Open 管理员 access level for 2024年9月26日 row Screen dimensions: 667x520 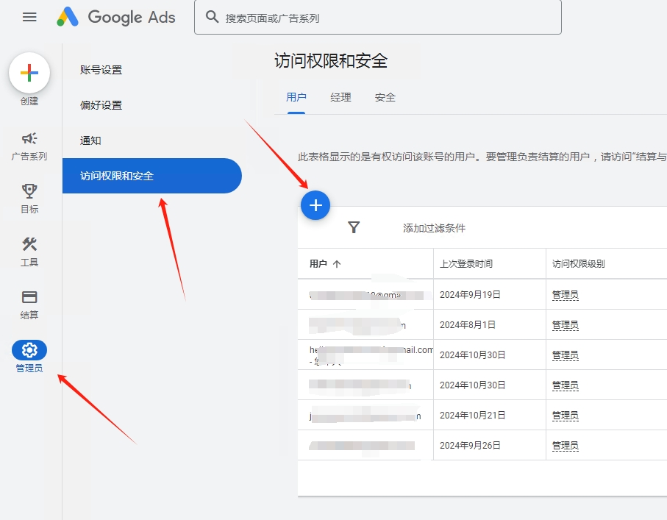pyautogui.click(x=565, y=446)
